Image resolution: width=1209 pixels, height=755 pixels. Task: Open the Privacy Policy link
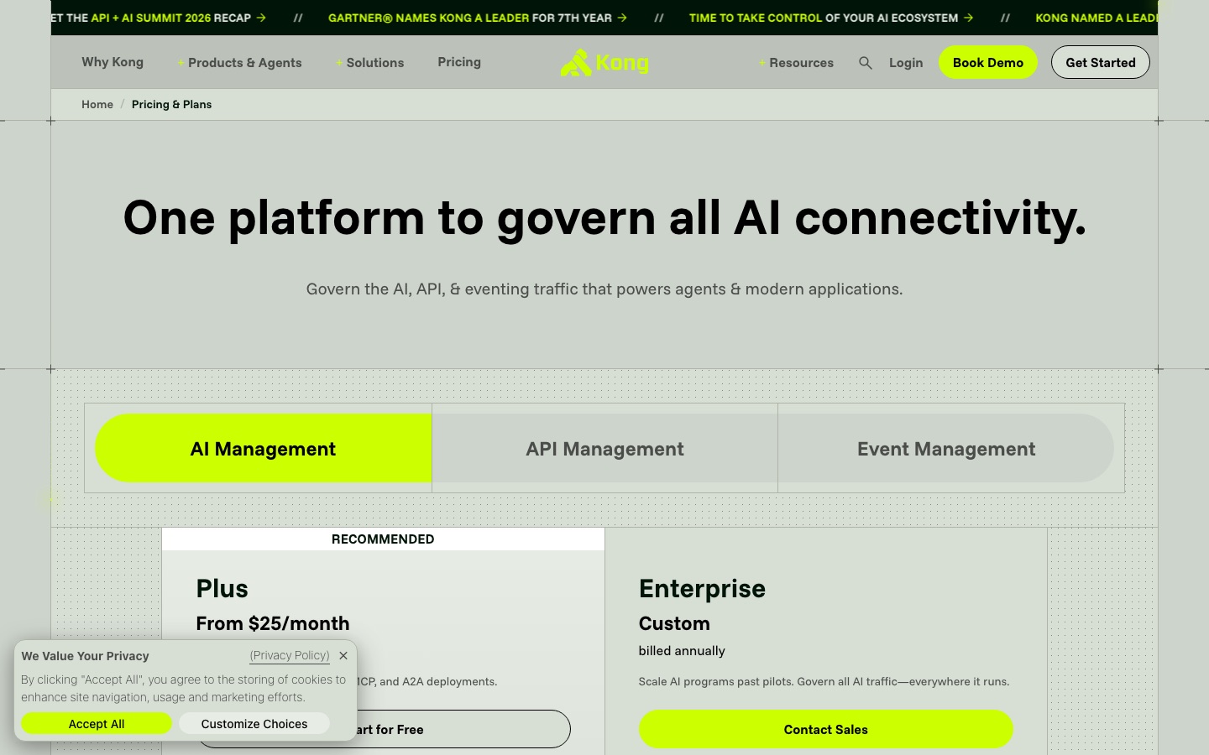point(290,655)
